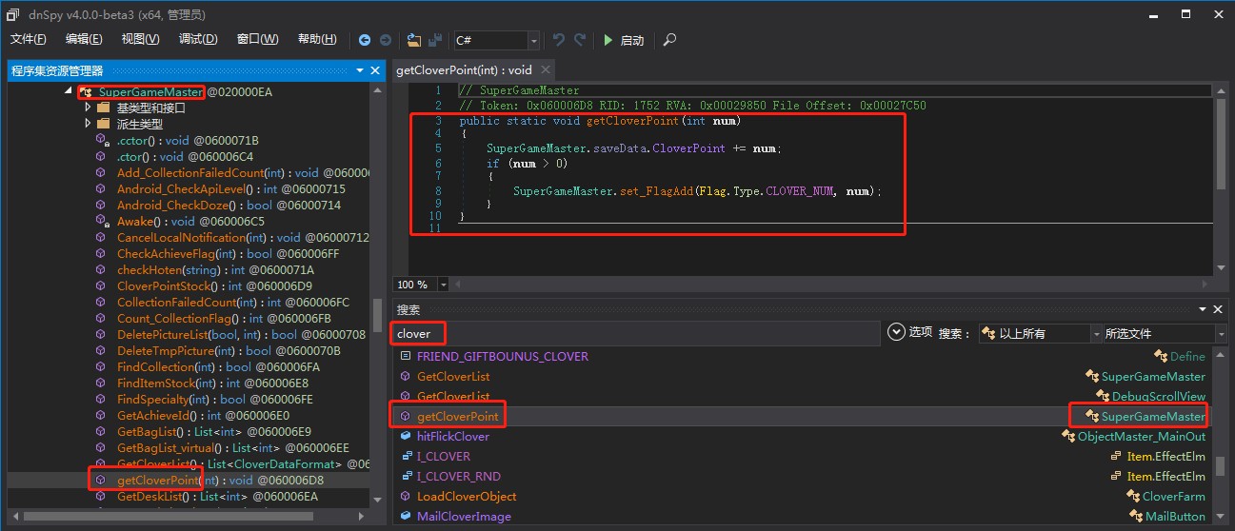Click the undo toolbar icon
1235x531 pixels.
tap(559, 40)
